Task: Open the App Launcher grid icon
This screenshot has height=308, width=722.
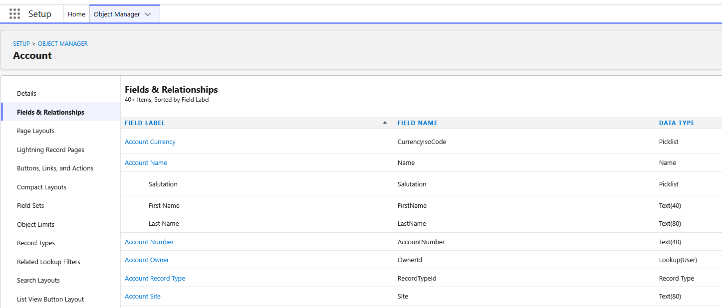Action: tap(15, 14)
